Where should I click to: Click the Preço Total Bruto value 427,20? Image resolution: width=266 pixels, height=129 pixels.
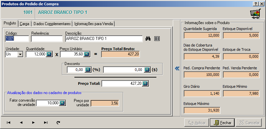[x=120, y=54]
